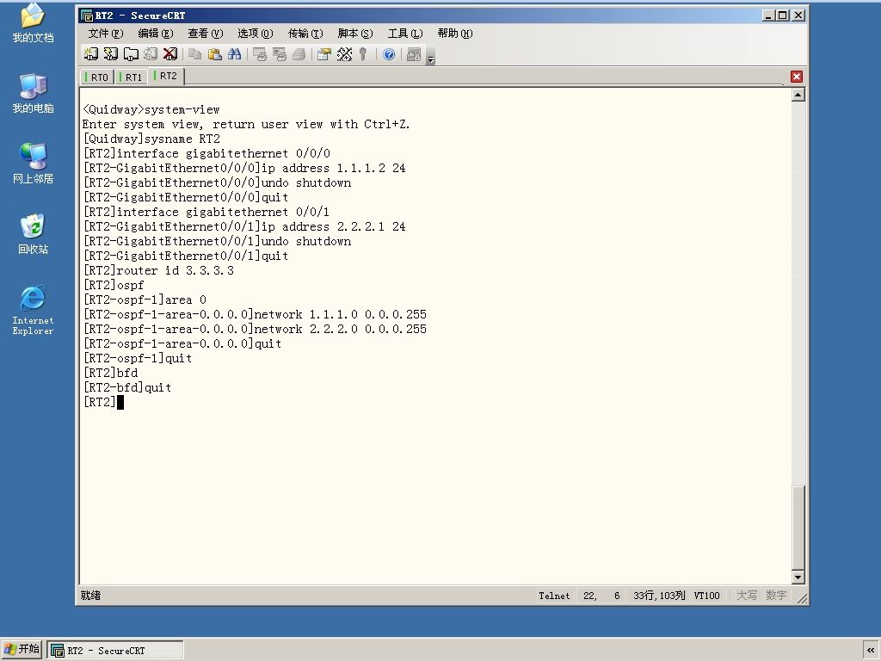881x661 pixels.
Task: Expand system tray chevron on taskbar
Action: tap(871, 651)
